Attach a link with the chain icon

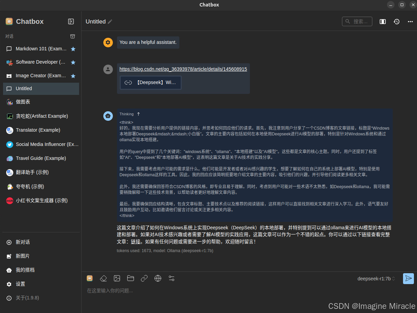tap(144, 278)
